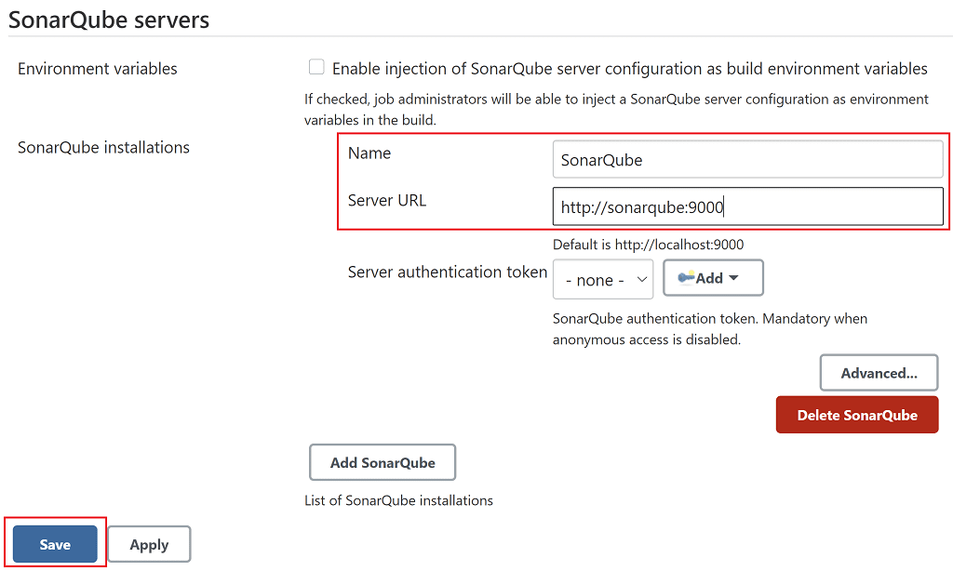The height and width of the screenshot is (571, 953).
Task: Open the Advanced... settings button
Action: pos(879,373)
